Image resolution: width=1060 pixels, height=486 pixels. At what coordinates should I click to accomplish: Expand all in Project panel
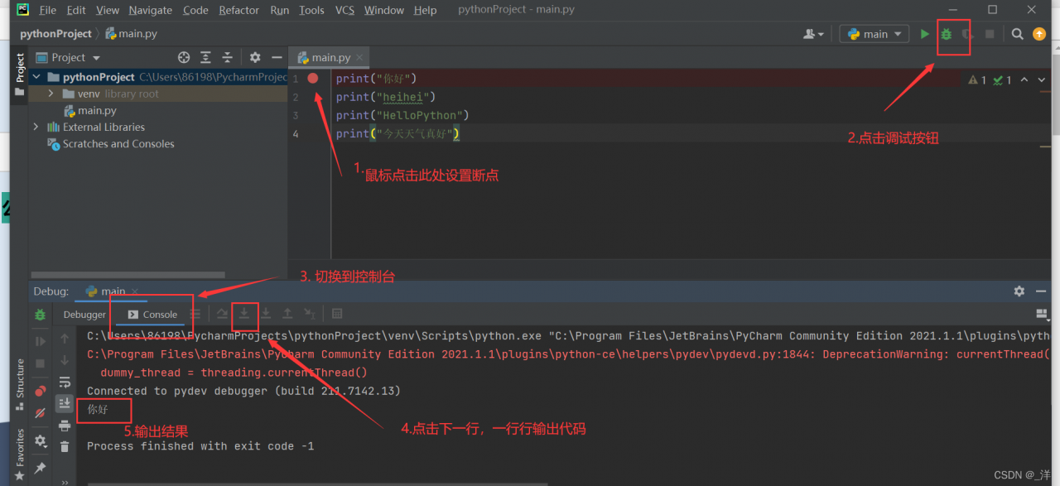coord(205,57)
